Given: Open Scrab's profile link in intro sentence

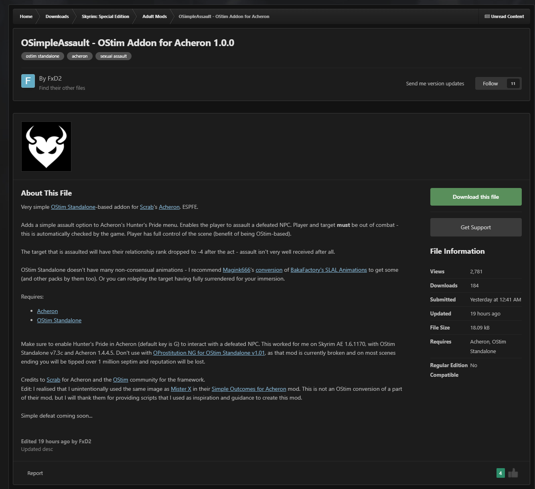Looking at the screenshot, I should pyautogui.click(x=147, y=207).
